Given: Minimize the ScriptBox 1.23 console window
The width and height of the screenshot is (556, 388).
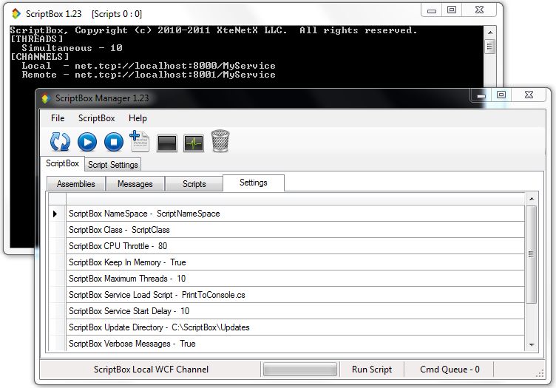Looking at the screenshot, I should click(x=432, y=10).
